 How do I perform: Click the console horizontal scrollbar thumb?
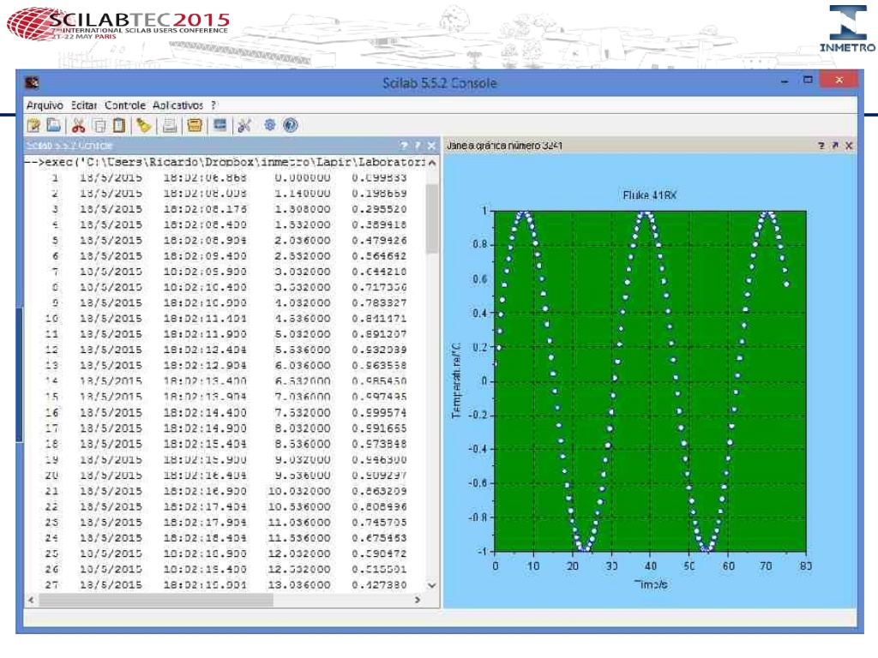pyautogui.click(x=156, y=600)
